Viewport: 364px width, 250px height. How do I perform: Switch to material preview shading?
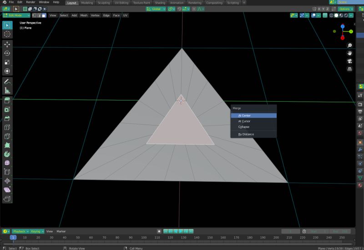(x=341, y=15)
